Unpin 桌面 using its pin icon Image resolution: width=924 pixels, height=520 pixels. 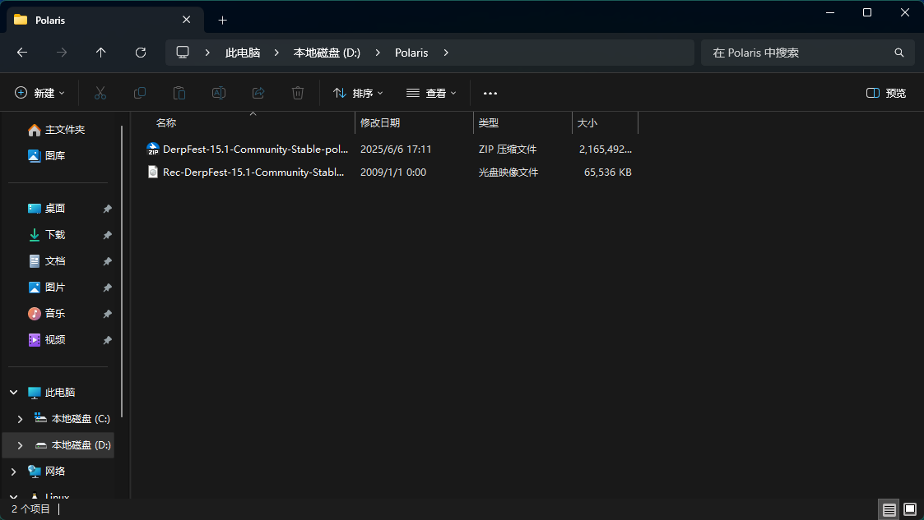(107, 209)
